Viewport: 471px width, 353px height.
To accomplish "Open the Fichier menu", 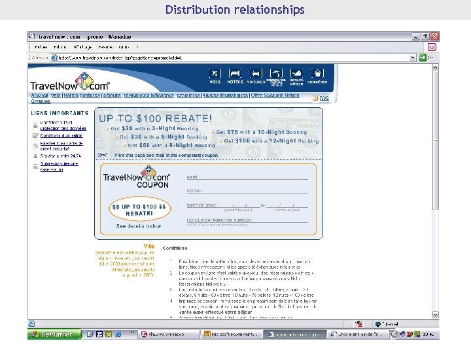I will [41, 47].
